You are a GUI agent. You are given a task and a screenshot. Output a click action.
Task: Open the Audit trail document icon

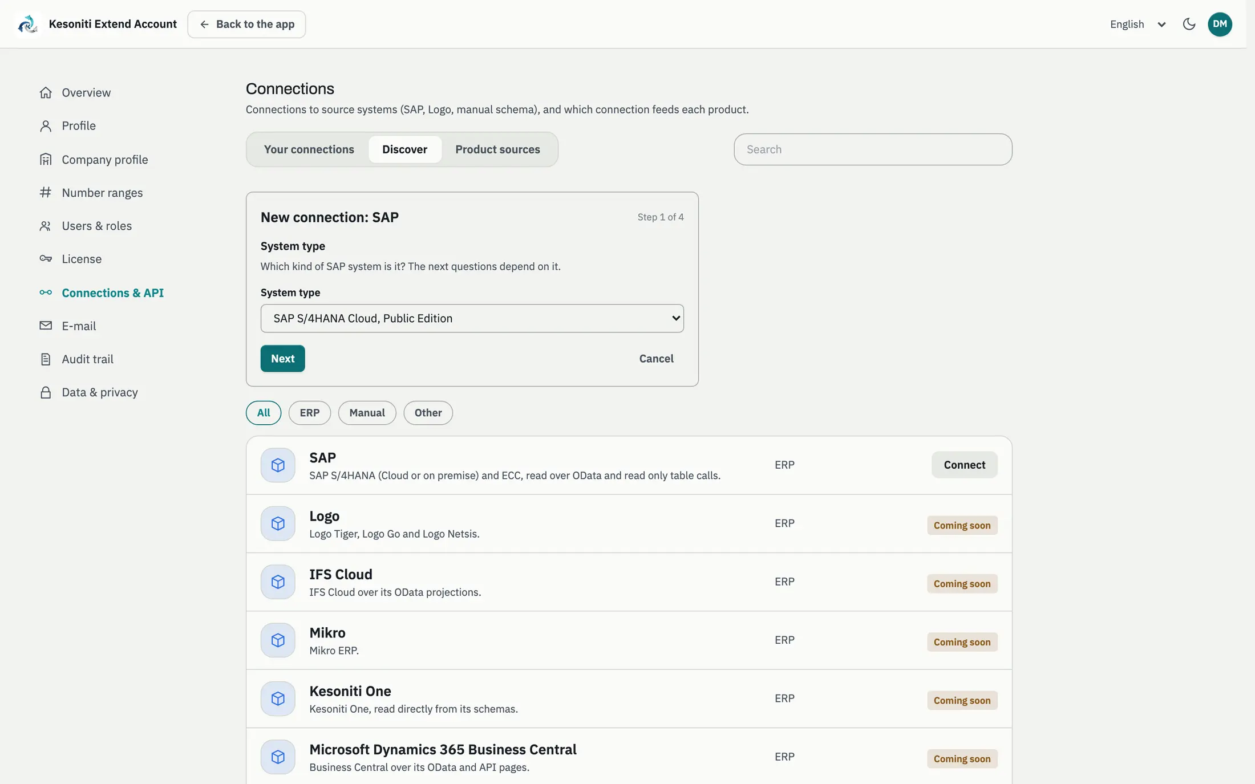tap(46, 359)
